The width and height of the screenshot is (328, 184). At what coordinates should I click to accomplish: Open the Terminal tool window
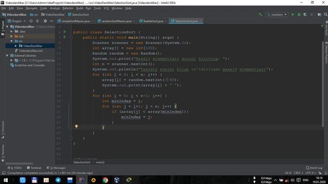point(34,168)
